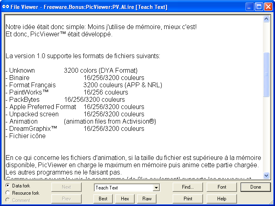Click "Les autres programmes ne le faisant pas."

coord(63,172)
